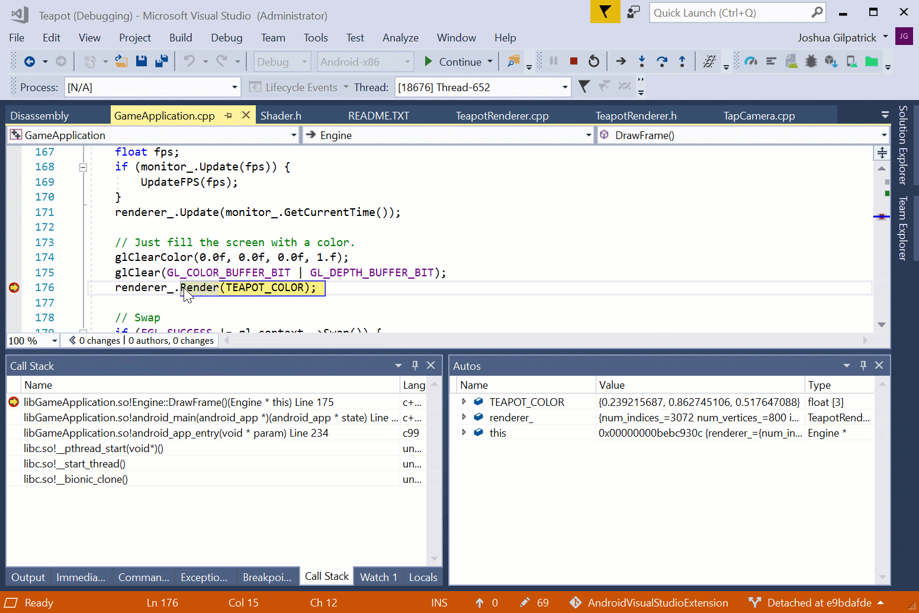The width and height of the screenshot is (919, 613).
Task: Switch to the TeapotRenderer.cpp tab
Action: pyautogui.click(x=502, y=116)
